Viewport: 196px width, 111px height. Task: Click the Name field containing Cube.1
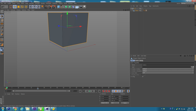[168, 65]
